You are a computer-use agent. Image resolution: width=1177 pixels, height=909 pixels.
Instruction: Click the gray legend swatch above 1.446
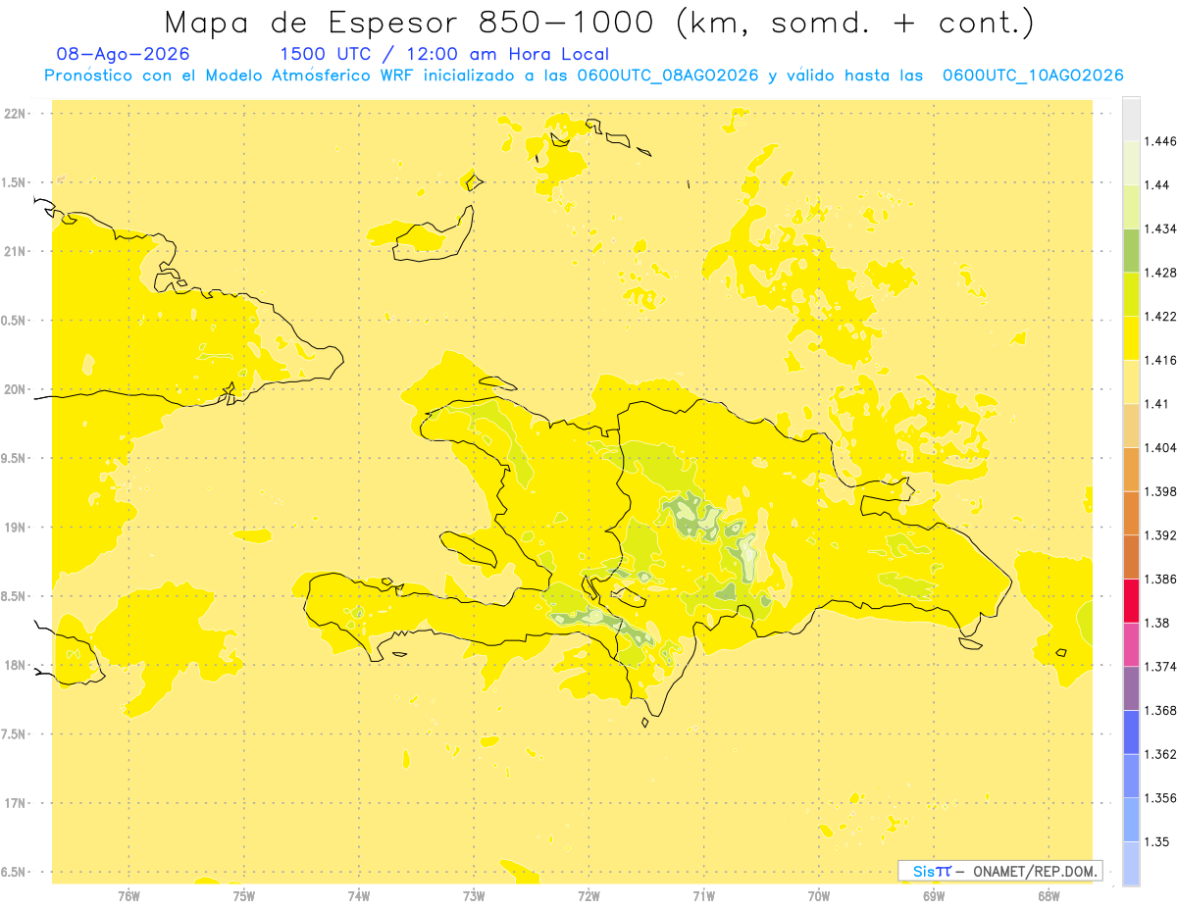click(x=1131, y=119)
